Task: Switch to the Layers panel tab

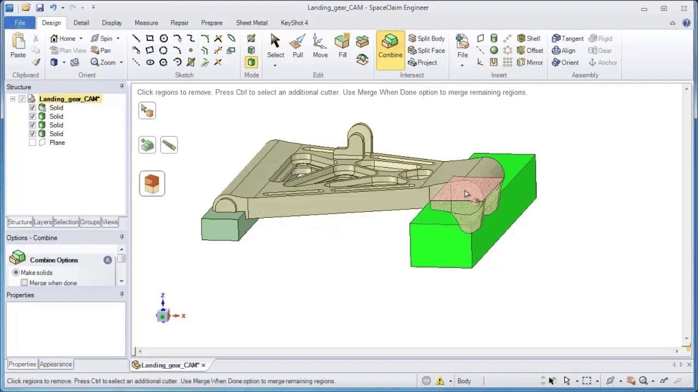Action: click(x=43, y=222)
